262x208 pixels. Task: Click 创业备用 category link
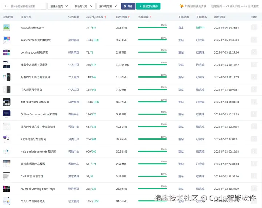point(74,201)
